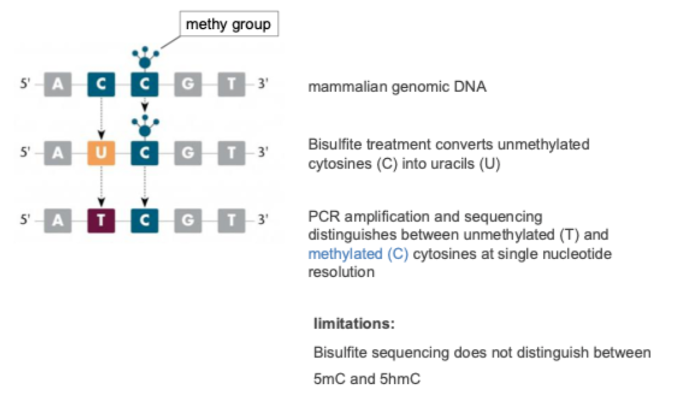Click the "PCR amplification and sequencing" text
Image resolution: width=680 pixels, height=397 pixels.
click(425, 217)
